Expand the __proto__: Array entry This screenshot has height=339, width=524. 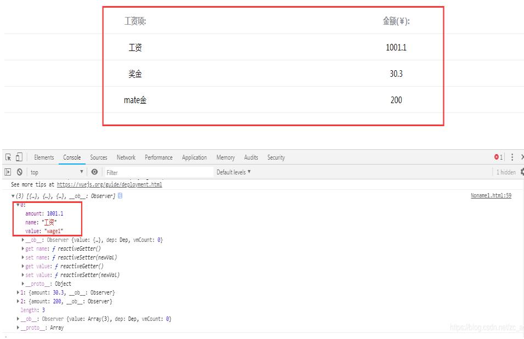[x=18, y=327]
